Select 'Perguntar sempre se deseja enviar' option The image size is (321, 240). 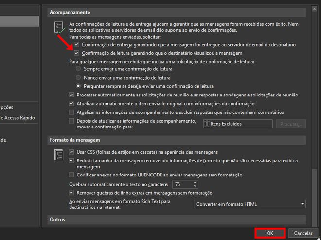point(78,86)
